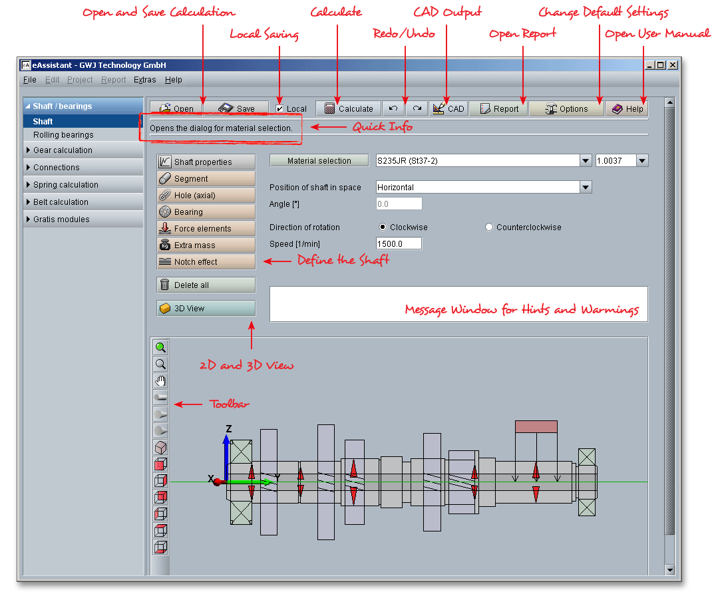Click the Calculate button in toolbar

(x=348, y=108)
